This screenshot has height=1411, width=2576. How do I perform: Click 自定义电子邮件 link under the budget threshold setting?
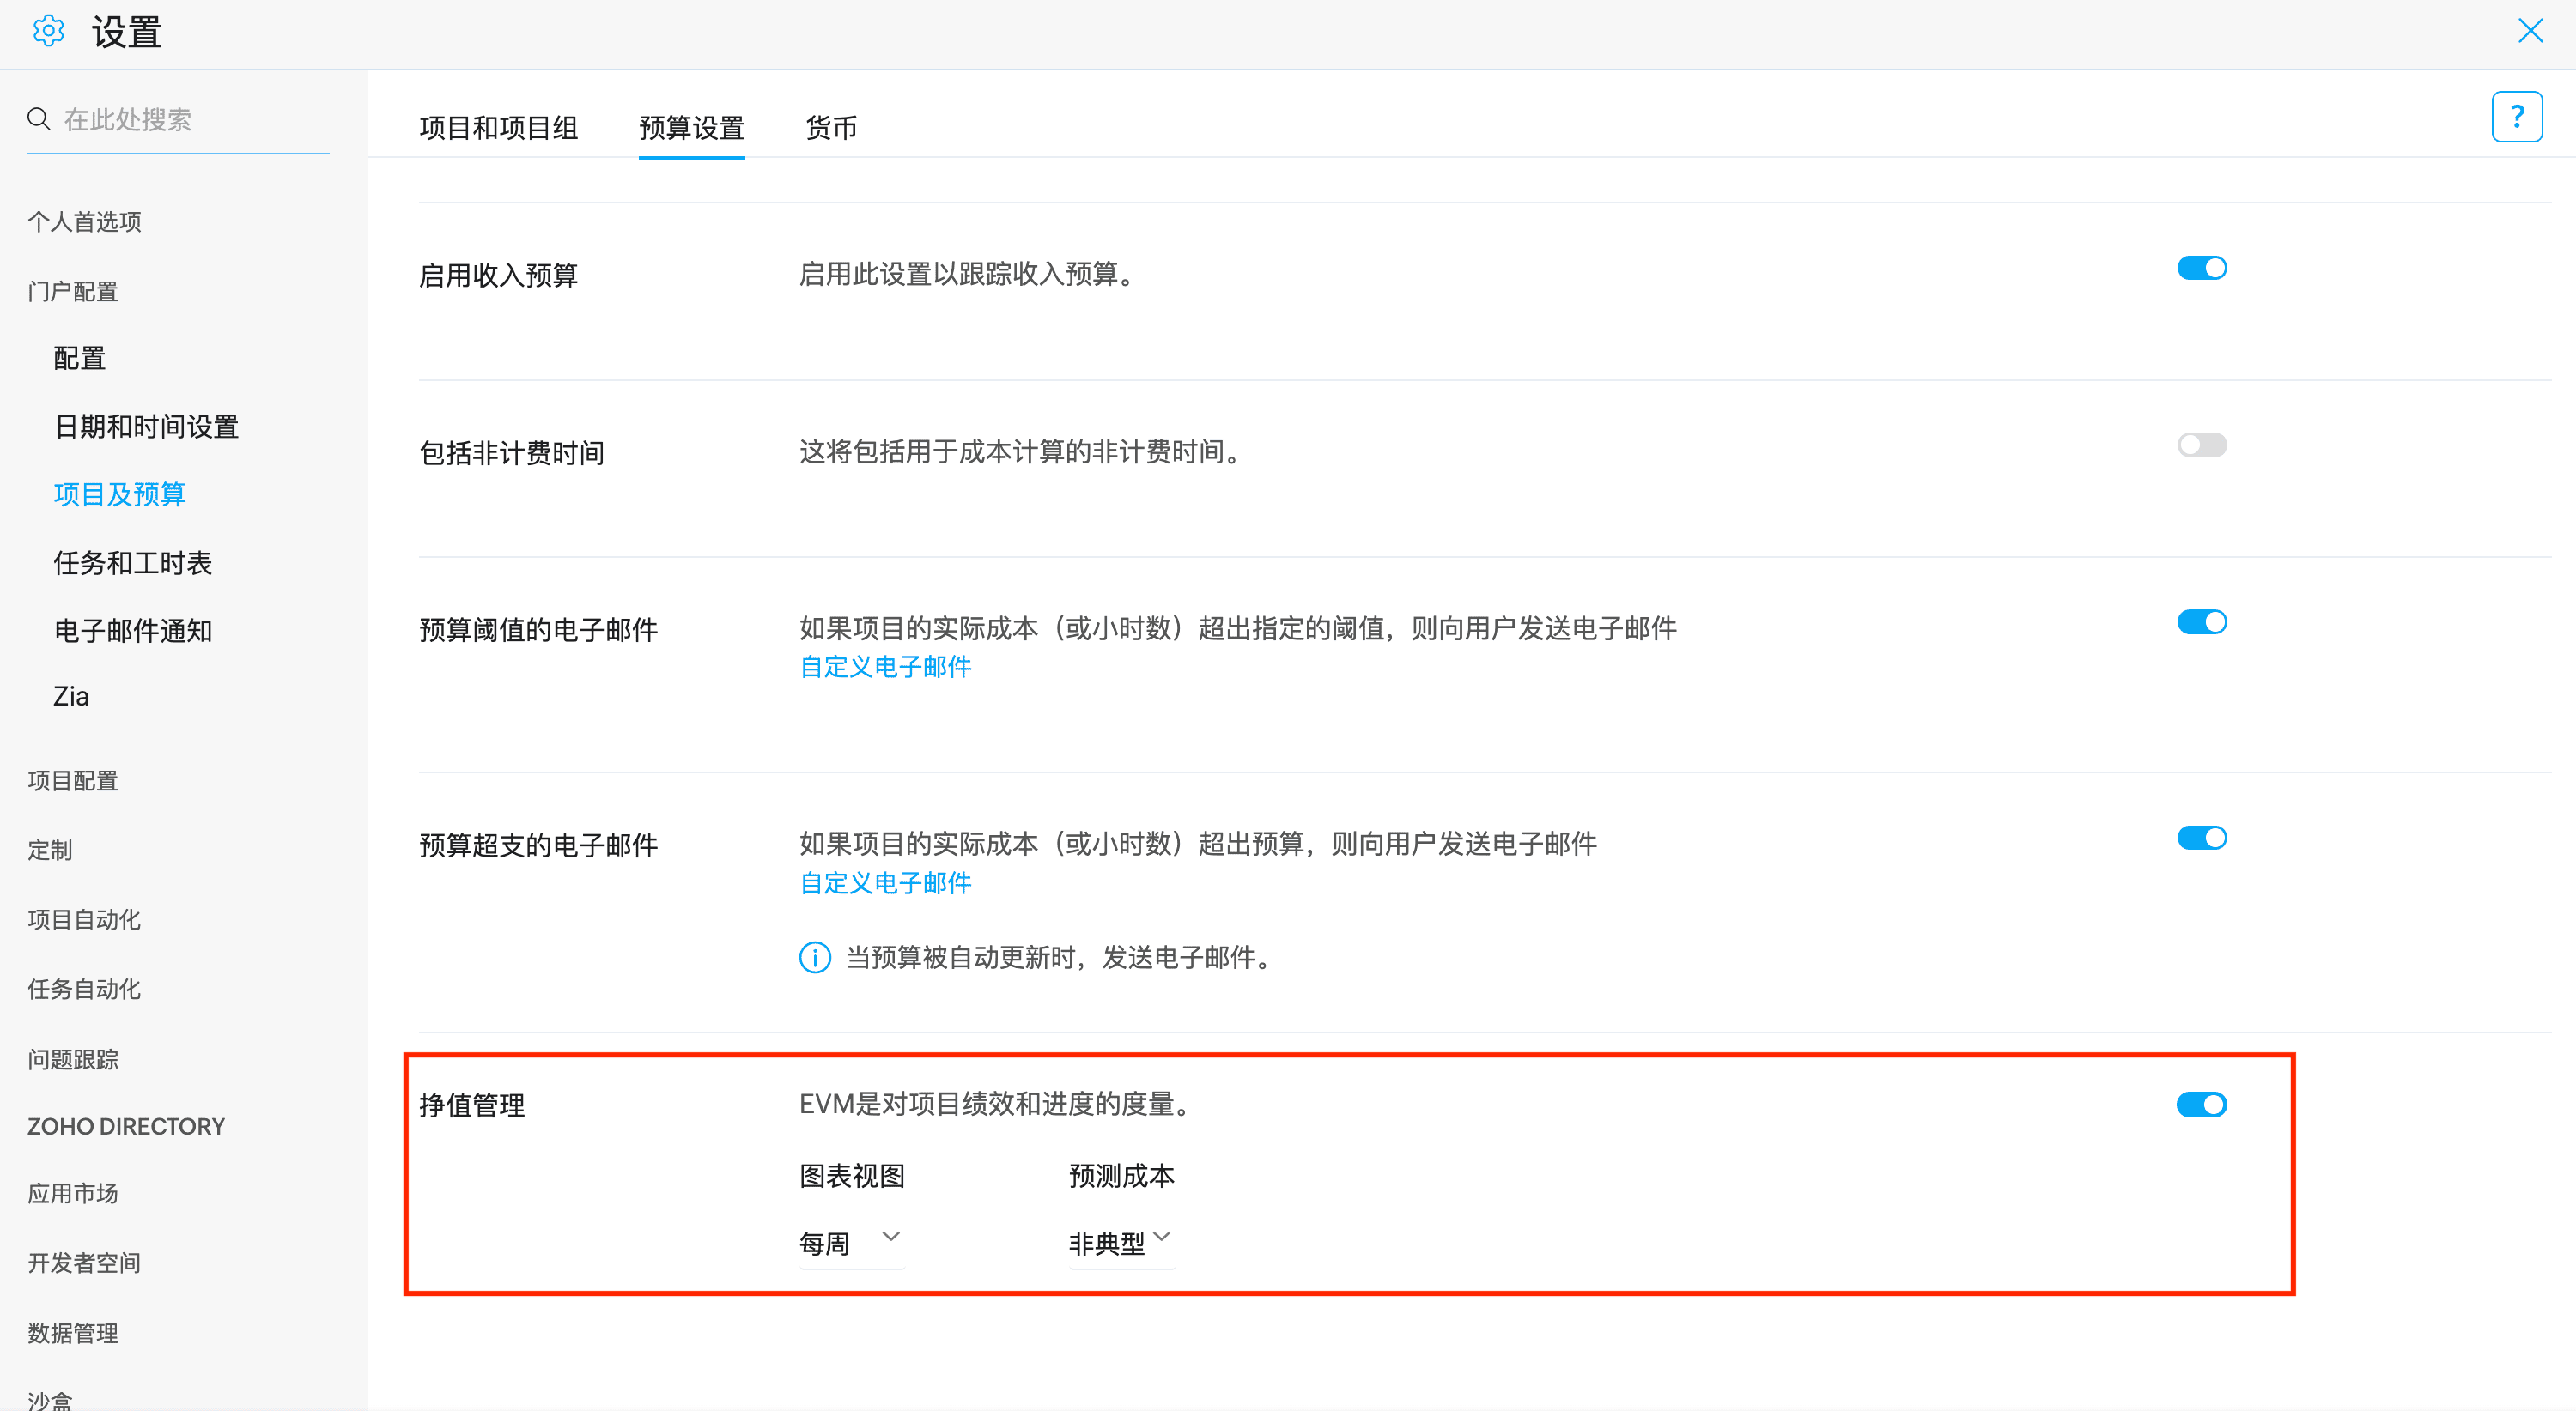[885, 667]
